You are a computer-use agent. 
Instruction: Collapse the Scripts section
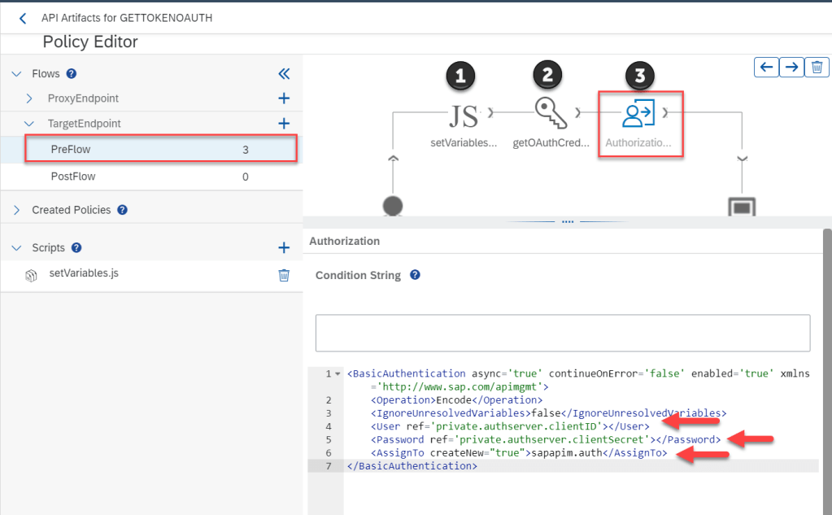(17, 248)
